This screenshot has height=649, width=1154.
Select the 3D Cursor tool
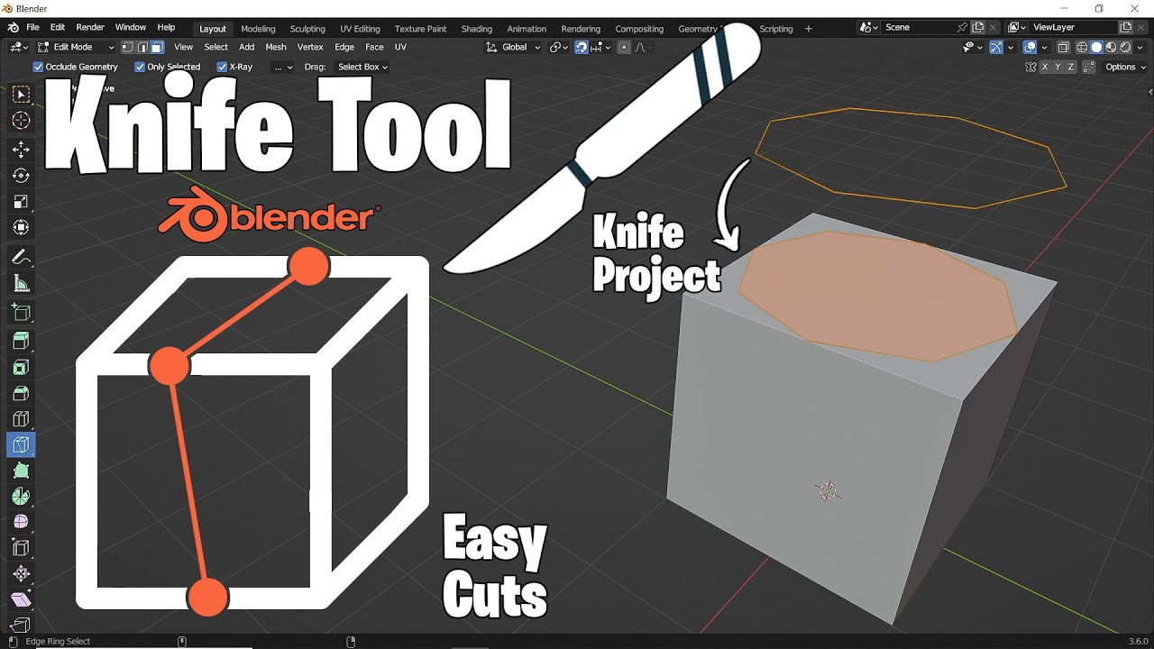coord(21,121)
